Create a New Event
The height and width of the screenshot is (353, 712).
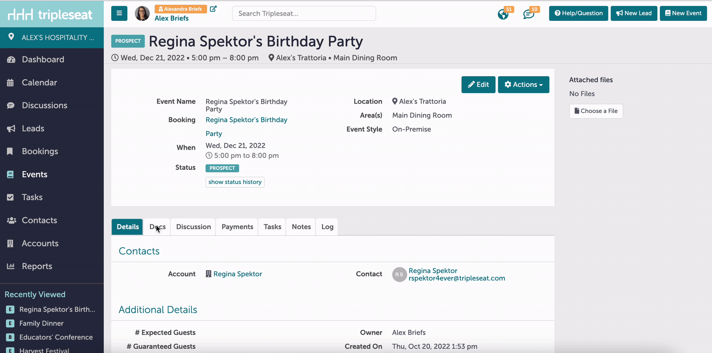tap(683, 13)
